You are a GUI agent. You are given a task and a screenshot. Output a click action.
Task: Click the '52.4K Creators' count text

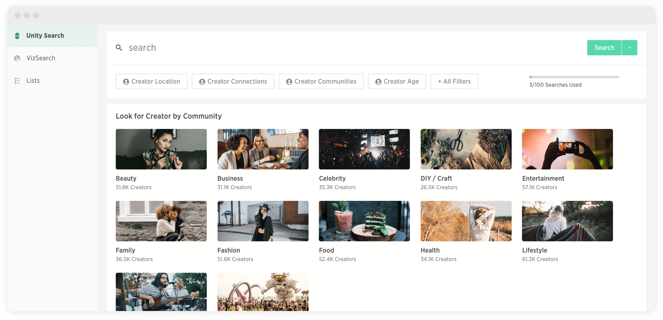[x=337, y=259]
